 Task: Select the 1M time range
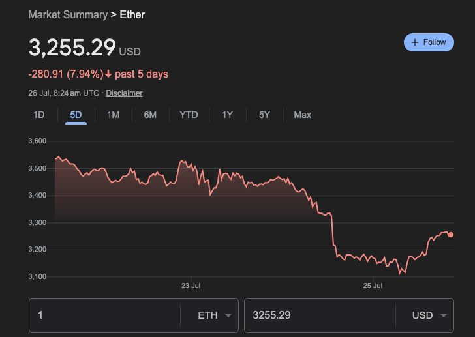(113, 115)
